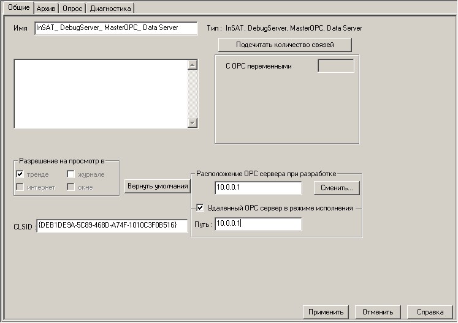Click the description scrollbar up arrow
The image size is (458, 323).
pyautogui.click(x=193, y=65)
